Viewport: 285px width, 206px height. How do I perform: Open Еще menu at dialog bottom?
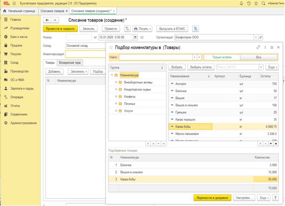click(x=264, y=198)
